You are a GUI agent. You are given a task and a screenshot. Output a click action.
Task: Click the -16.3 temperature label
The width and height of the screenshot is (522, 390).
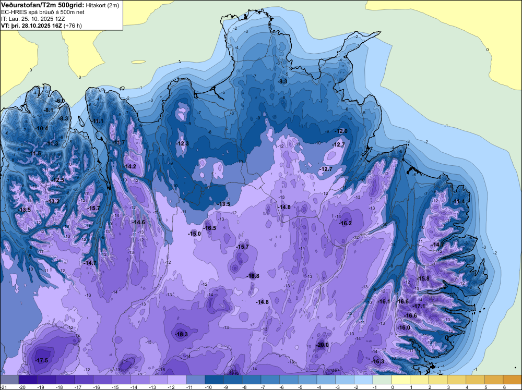pos(378,362)
